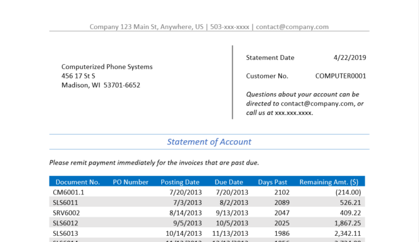This screenshot has width=419, height=242.
Task: Click the Due Date column header
Action: 229,182
